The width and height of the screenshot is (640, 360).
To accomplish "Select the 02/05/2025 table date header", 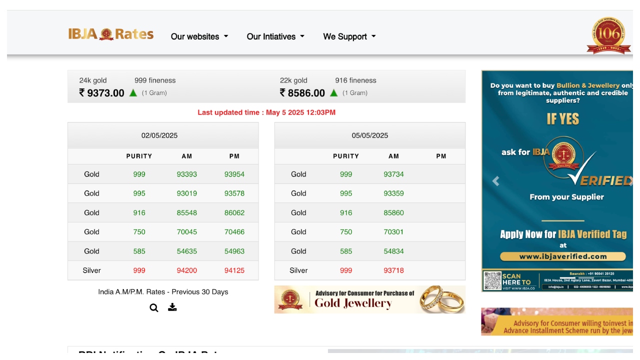I will pos(159,135).
